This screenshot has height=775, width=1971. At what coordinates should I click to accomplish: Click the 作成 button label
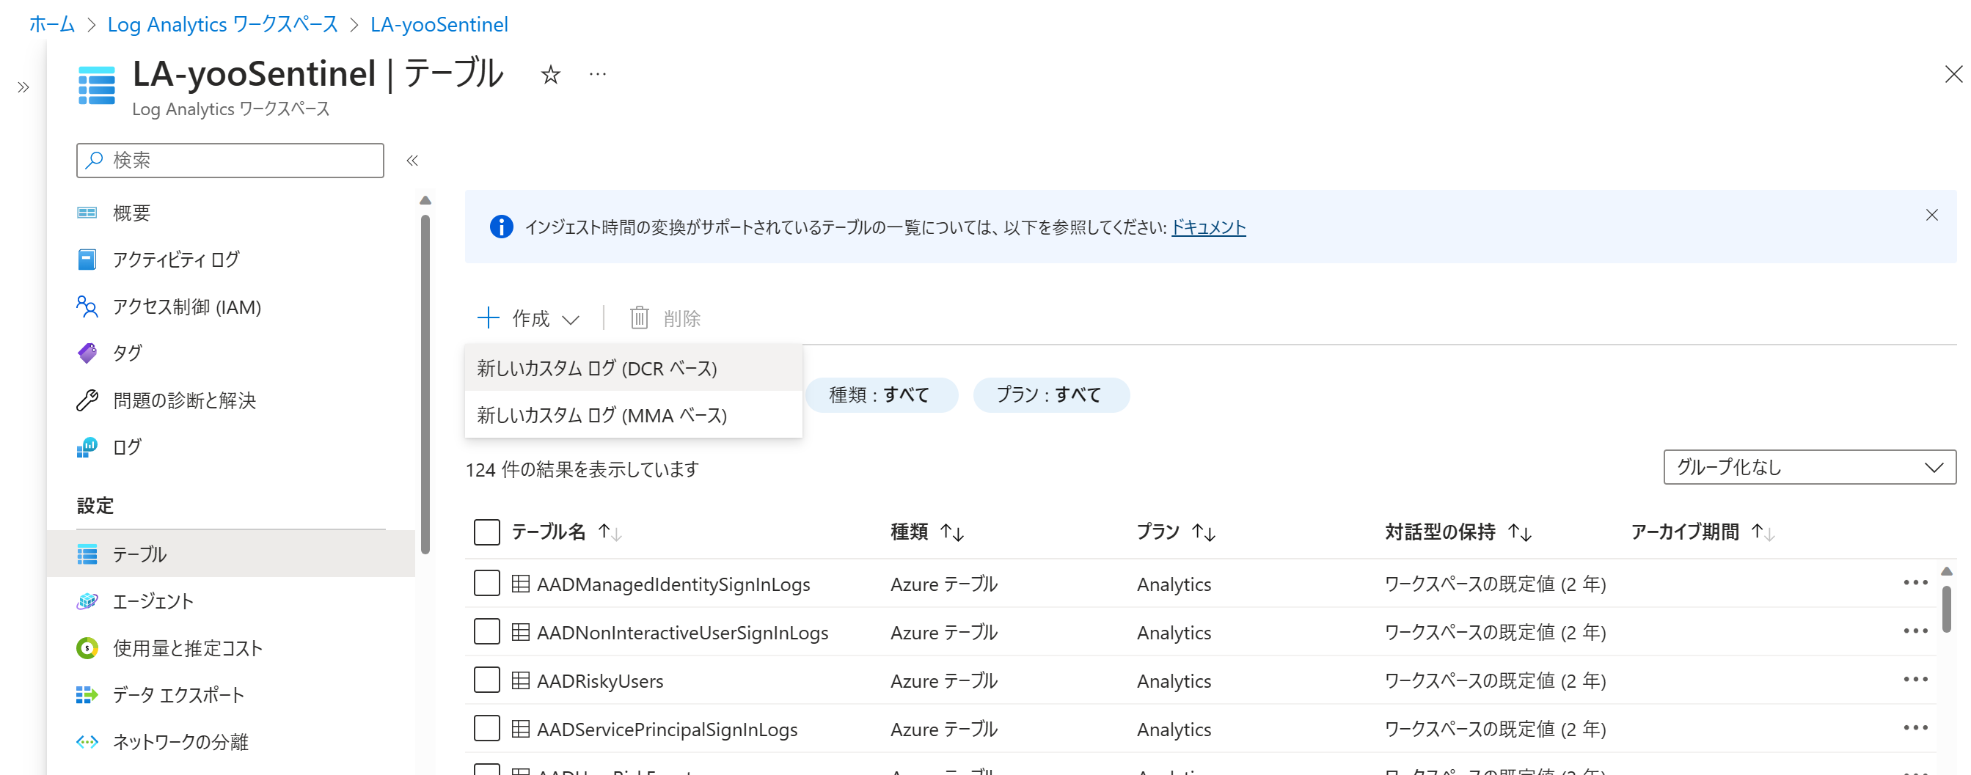[531, 318]
